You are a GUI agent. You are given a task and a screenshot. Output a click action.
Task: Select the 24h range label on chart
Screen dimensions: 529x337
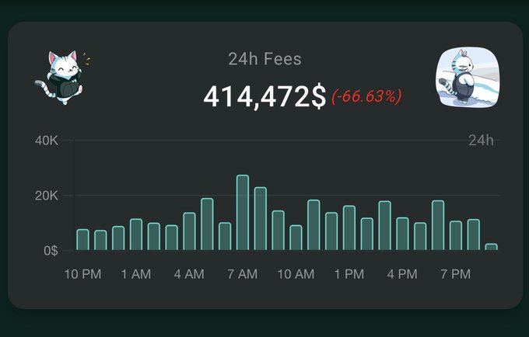pyautogui.click(x=481, y=141)
